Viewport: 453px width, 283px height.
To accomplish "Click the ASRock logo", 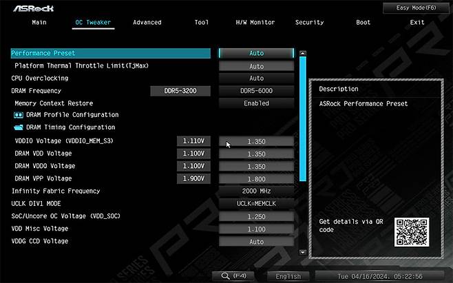I will click(x=31, y=8).
